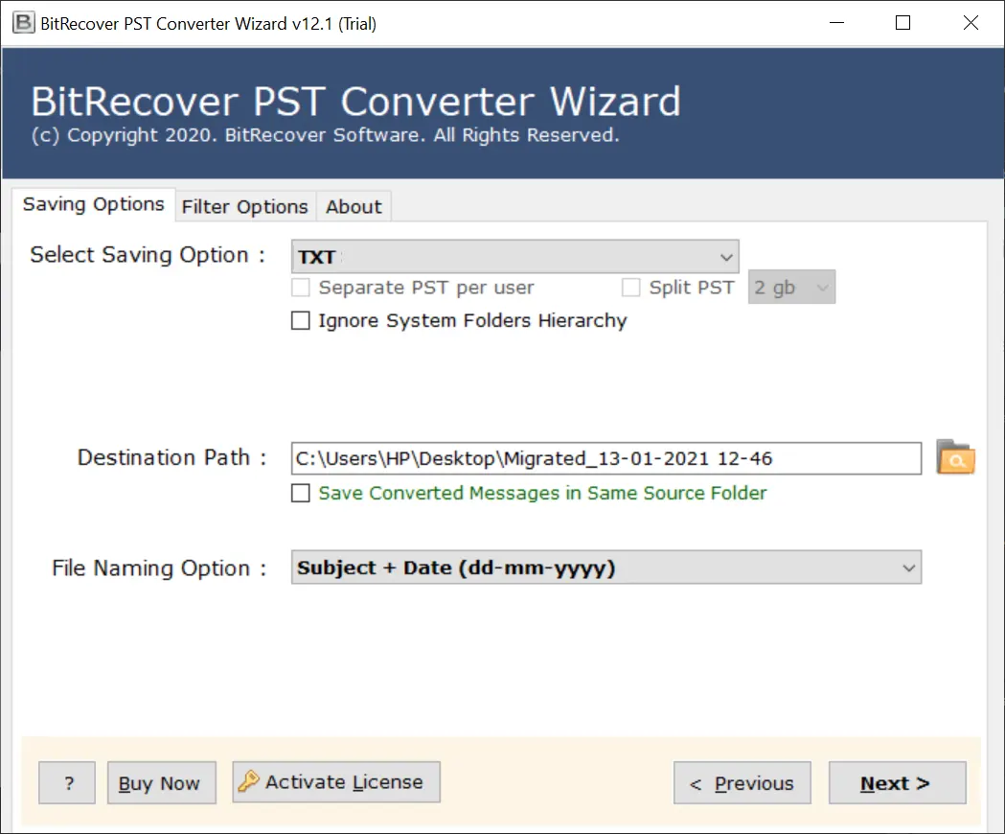Click the key icon on Activate License

pos(249,782)
